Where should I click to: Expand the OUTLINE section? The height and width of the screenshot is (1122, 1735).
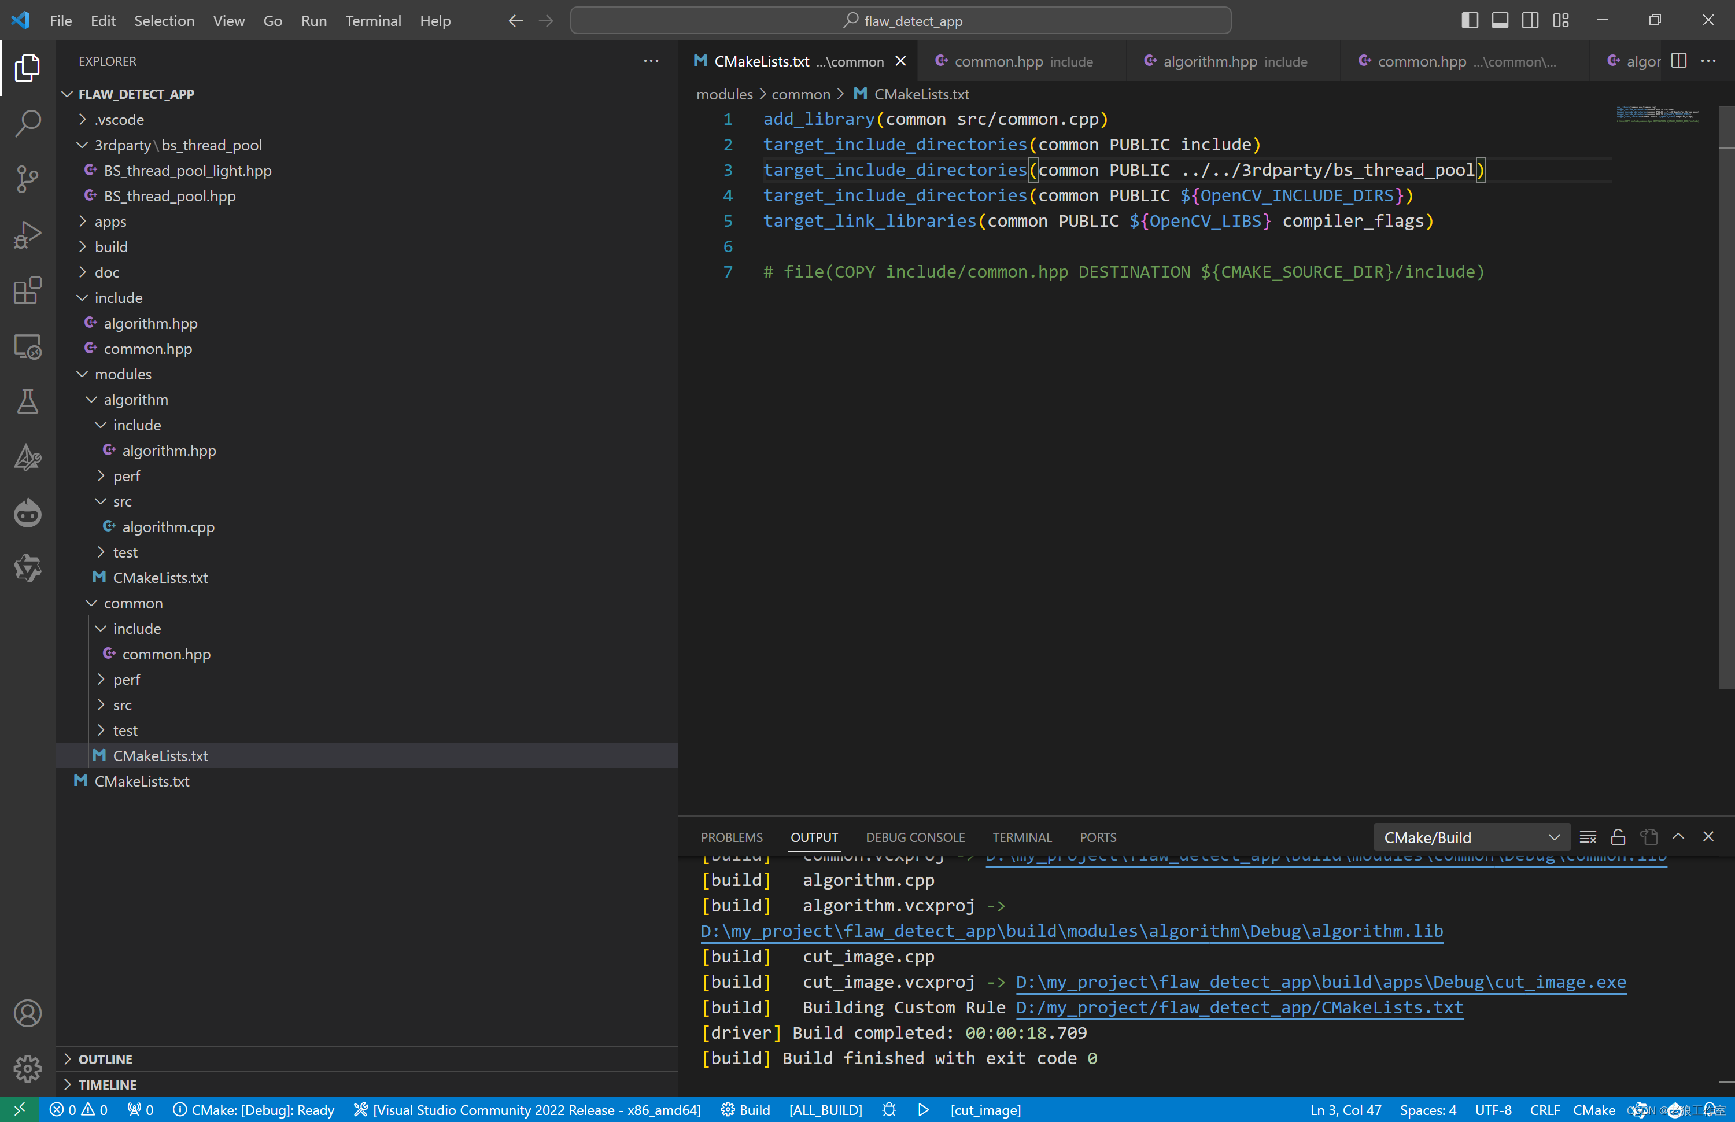click(x=106, y=1060)
